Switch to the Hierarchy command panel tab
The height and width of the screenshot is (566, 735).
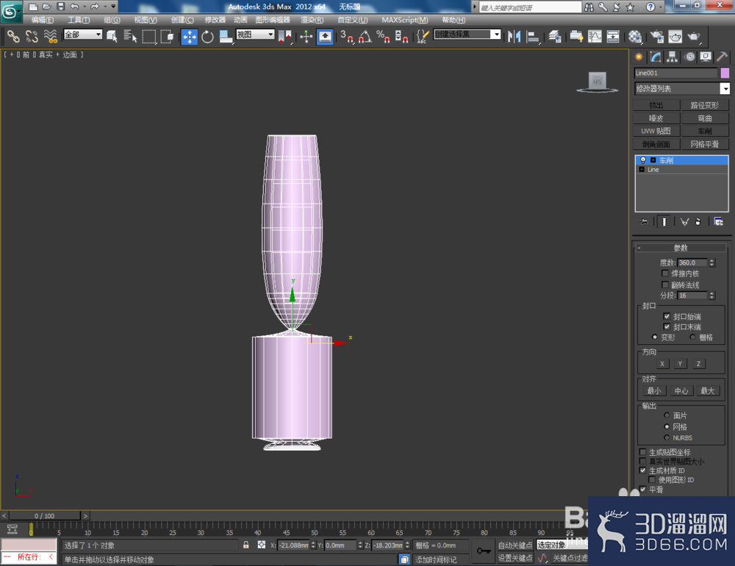point(673,57)
